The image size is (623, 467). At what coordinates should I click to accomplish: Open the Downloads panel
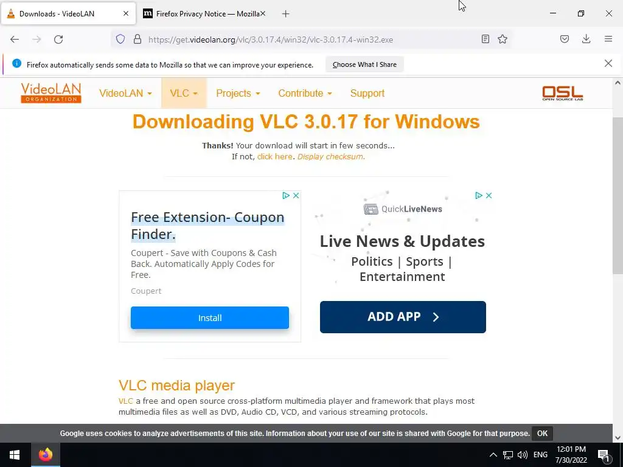coord(586,40)
